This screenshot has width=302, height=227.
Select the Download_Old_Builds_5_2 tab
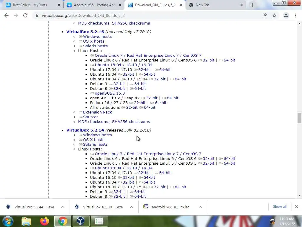pyautogui.click(x=155, y=5)
